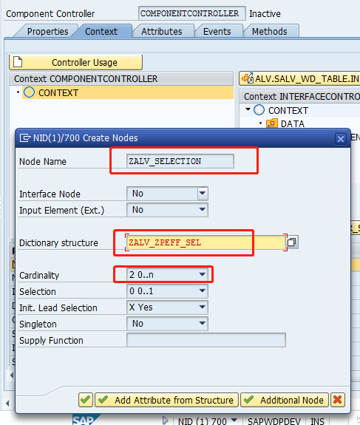
Task: Select the DATA node in interface context
Action: coord(292,124)
